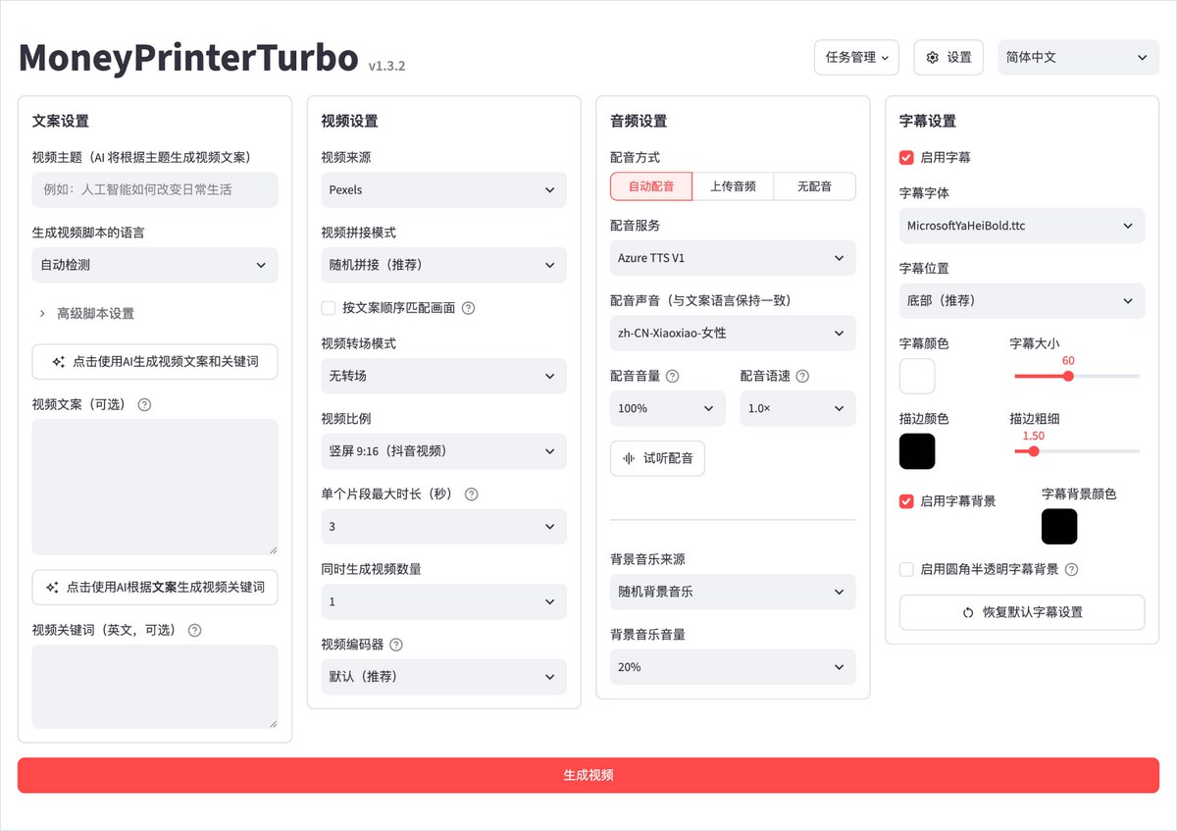
Task: Click the 试听配音 button
Action: pos(657,458)
